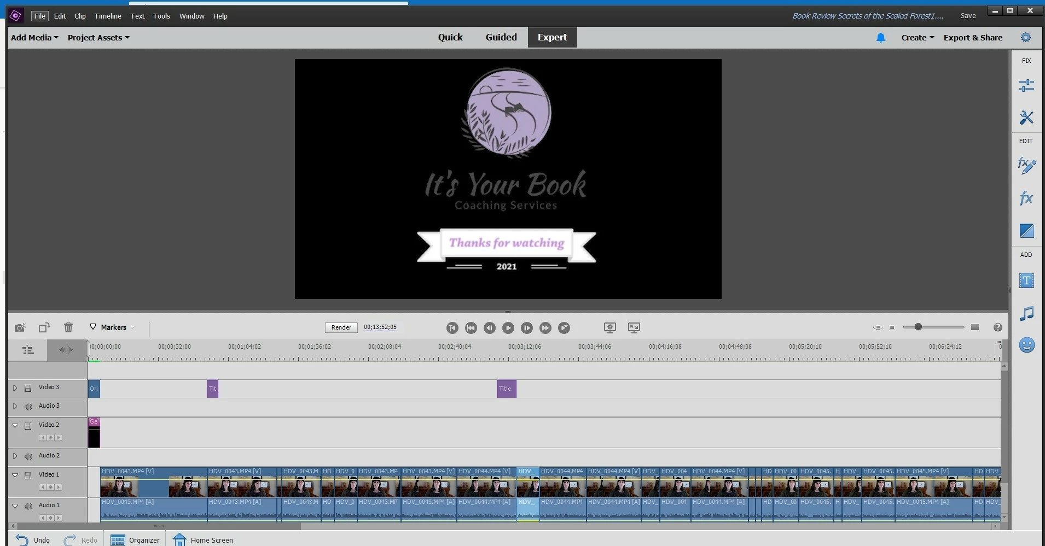This screenshot has height=546, width=1045.
Task: Click the Home Screen house icon
Action: (179, 539)
